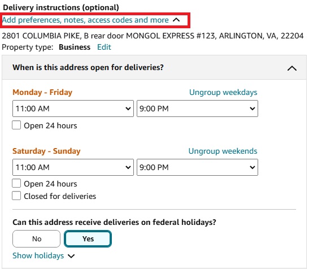
Task: Tick the Closed for deliveries checkbox
Action: tap(16, 196)
